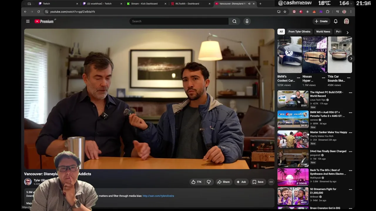Open the browser three-dot menu
Viewport: 376px width, 211px height.
(351, 12)
